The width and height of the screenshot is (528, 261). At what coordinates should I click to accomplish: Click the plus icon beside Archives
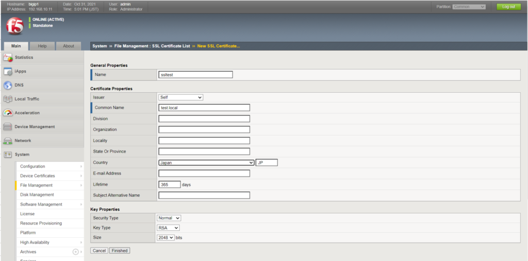76,252
